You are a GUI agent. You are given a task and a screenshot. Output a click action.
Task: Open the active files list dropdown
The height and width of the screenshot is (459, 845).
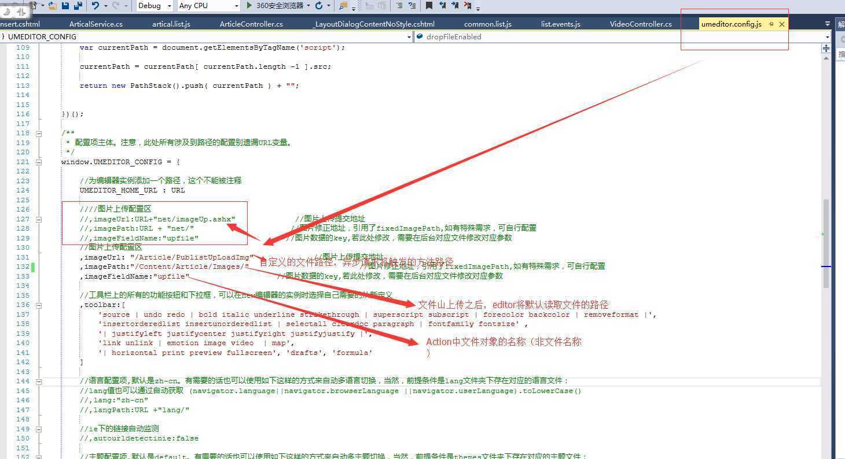[827, 24]
